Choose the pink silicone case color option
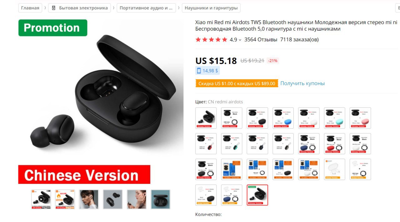The width and height of the screenshot is (400, 222). [360, 118]
